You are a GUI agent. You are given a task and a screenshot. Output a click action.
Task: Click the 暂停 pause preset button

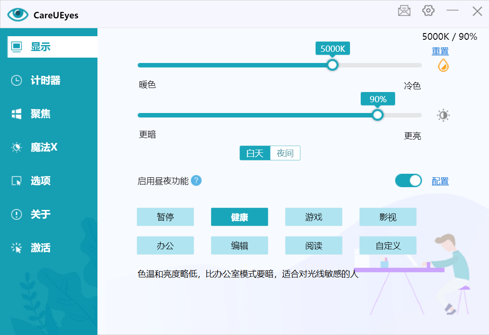(165, 217)
